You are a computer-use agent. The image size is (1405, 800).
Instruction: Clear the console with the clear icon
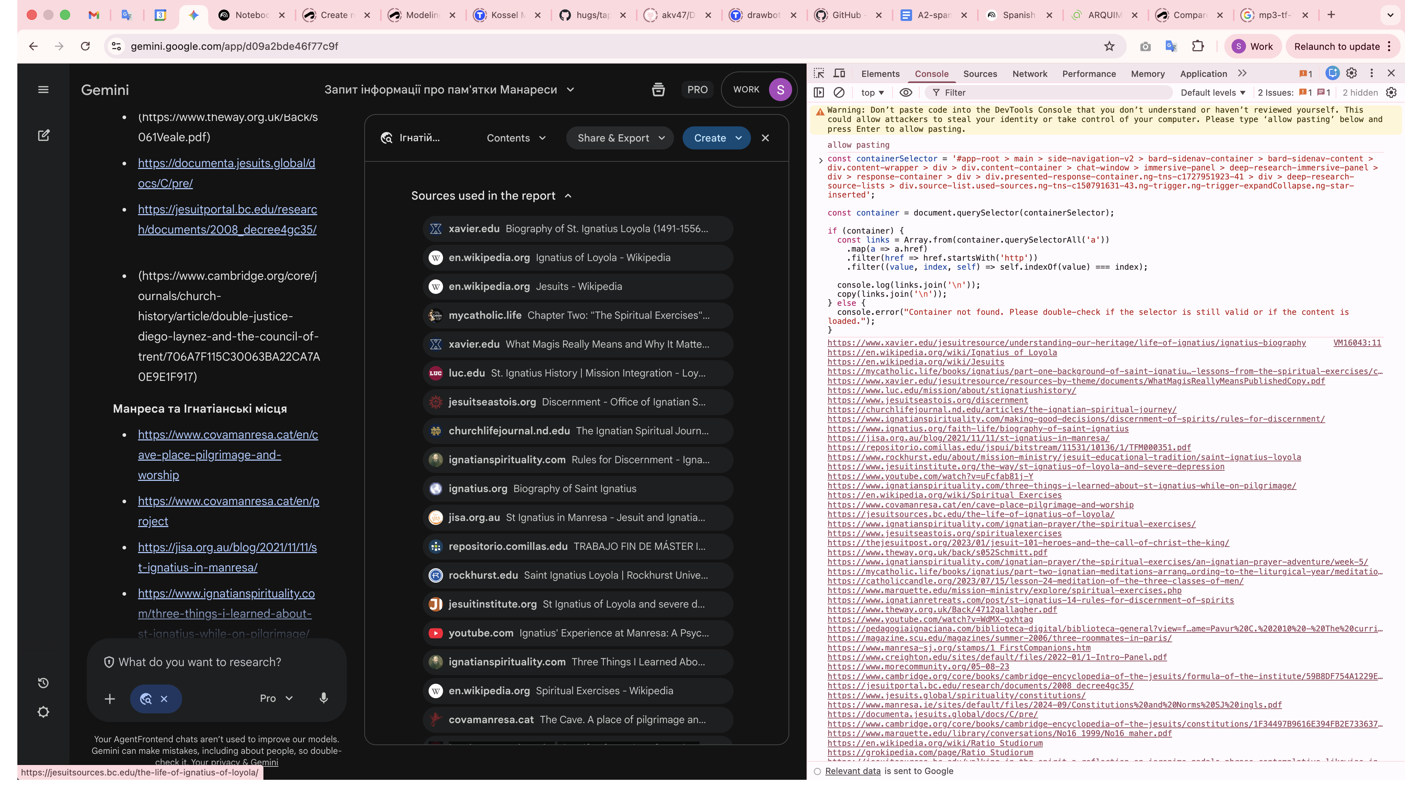click(x=839, y=92)
